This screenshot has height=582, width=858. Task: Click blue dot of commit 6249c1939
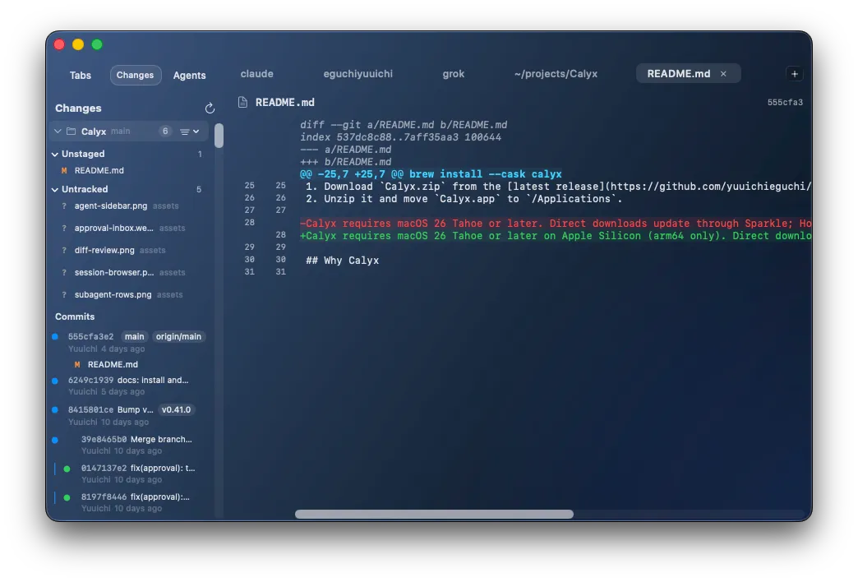pyautogui.click(x=55, y=381)
